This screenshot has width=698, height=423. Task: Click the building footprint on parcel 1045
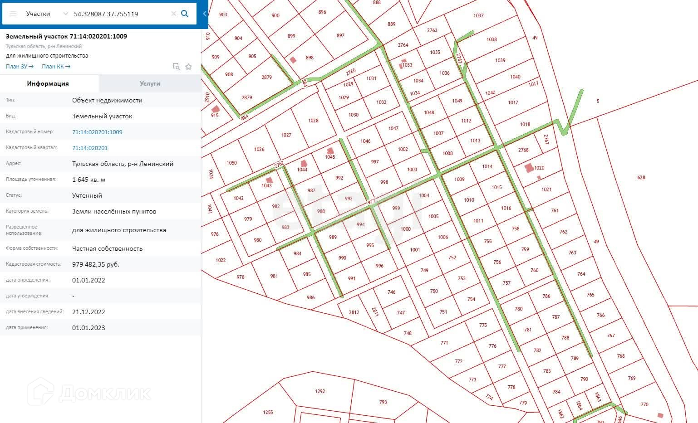click(330, 151)
